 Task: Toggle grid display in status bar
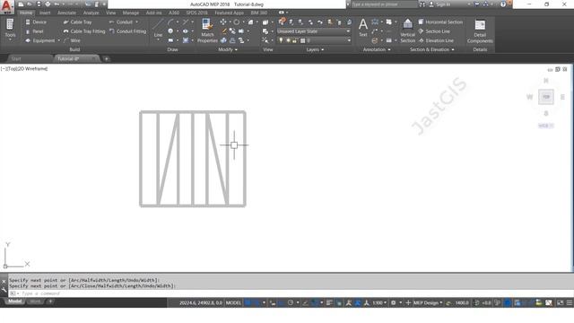click(x=248, y=303)
